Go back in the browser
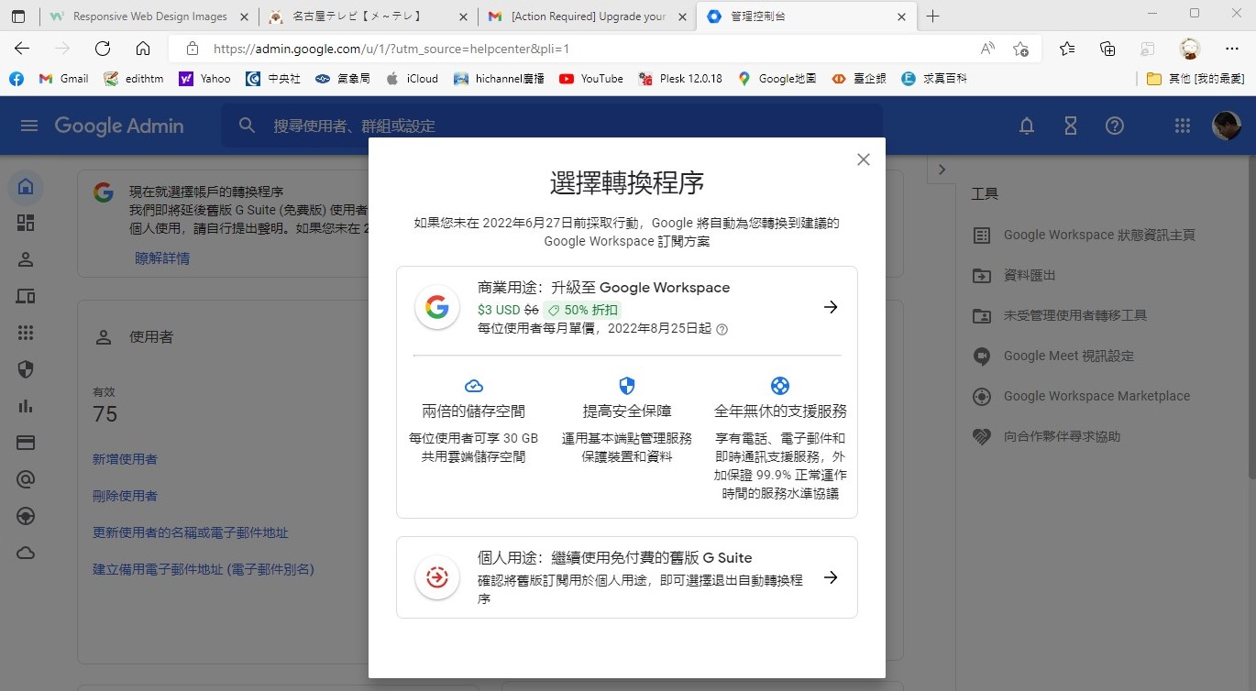 point(22,49)
